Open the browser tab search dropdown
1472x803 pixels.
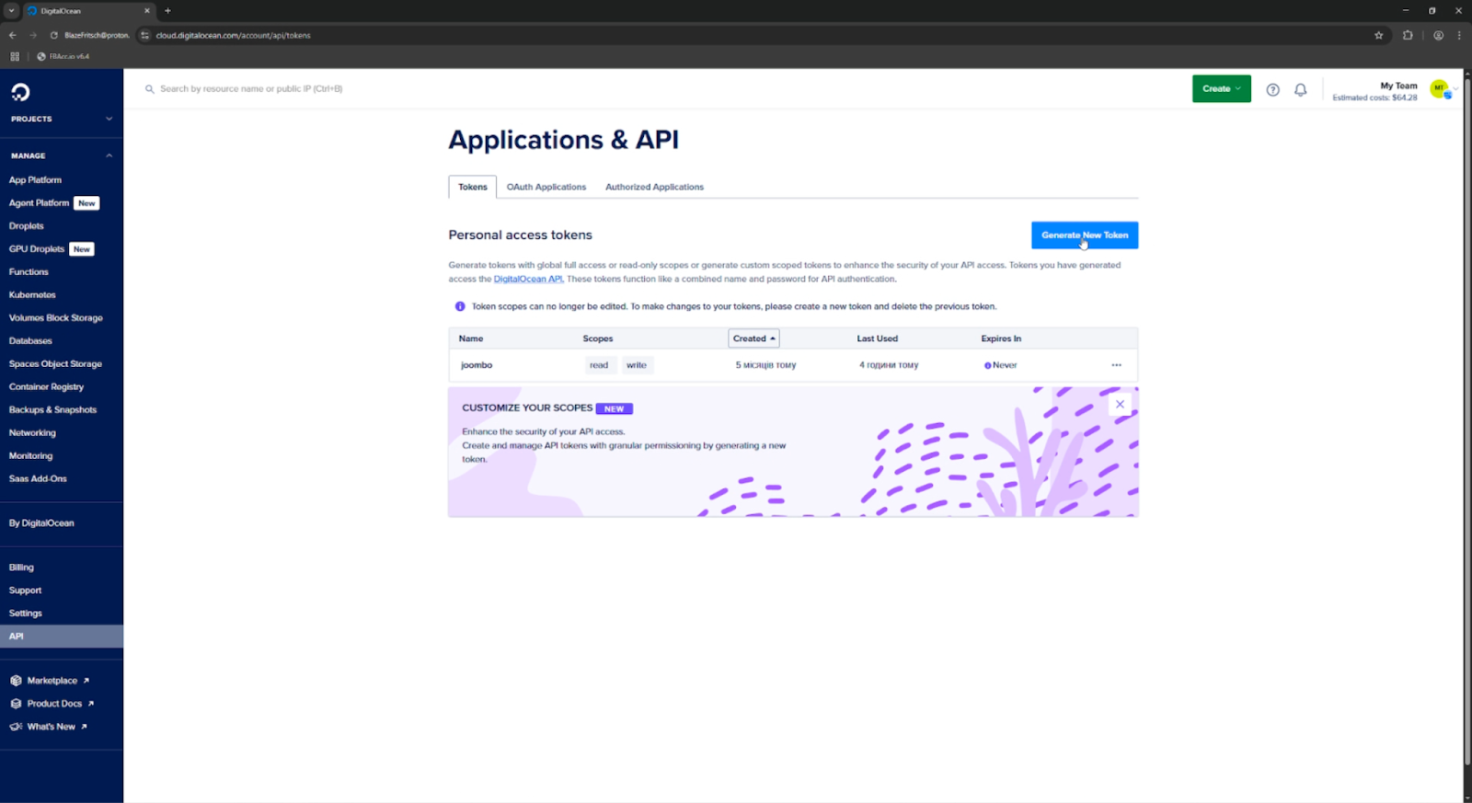point(11,11)
